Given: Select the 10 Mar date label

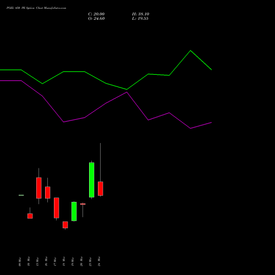Looking at the screenshot, I should tap(29, 261).
